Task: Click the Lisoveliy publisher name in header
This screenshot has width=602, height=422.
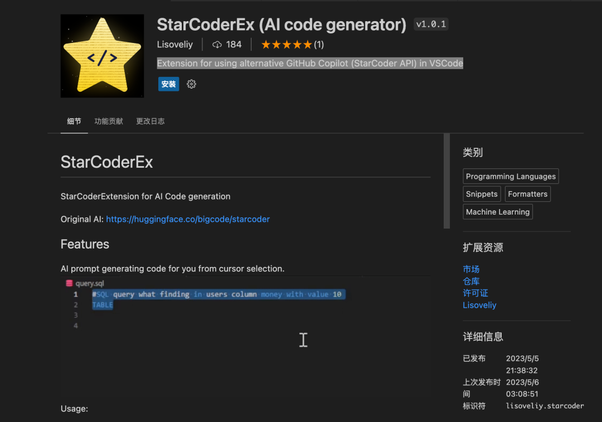Action: 174,45
